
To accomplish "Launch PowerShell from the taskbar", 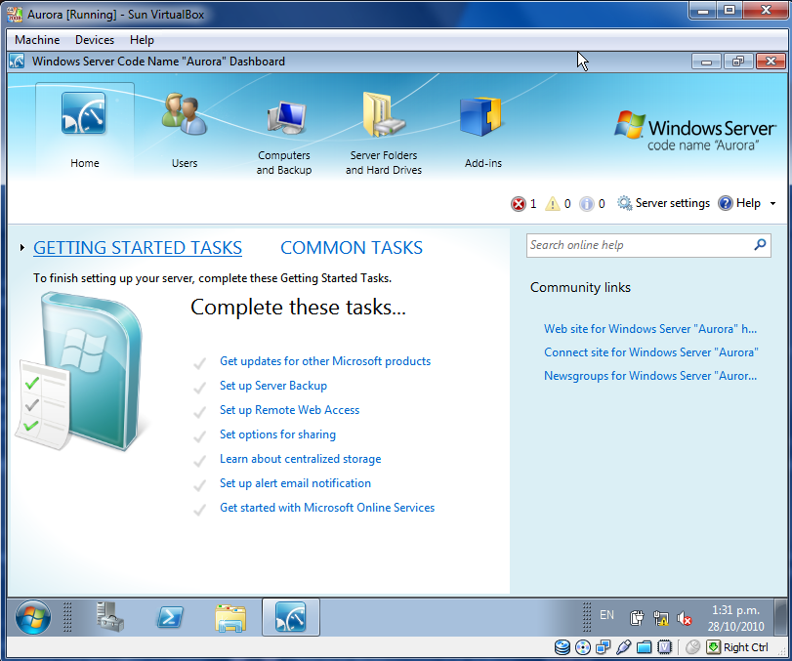I will click(x=170, y=617).
